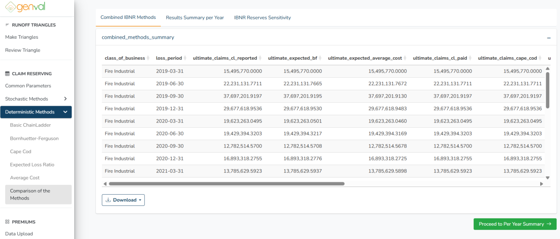Click the vertical table scrollbar thumb

click(548, 90)
